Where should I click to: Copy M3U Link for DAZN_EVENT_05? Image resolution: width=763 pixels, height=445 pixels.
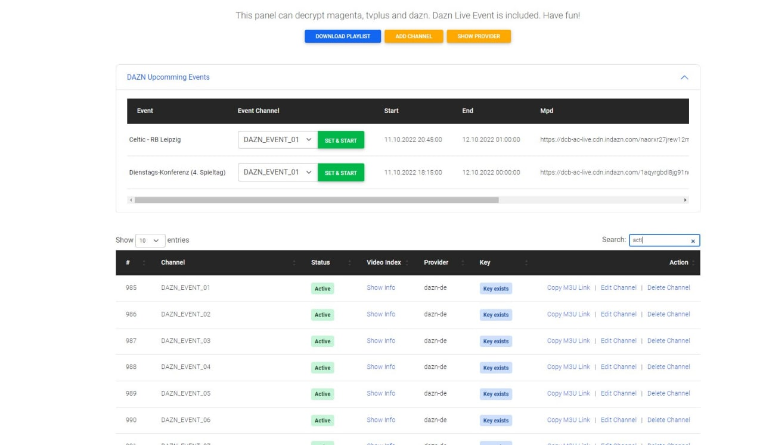tap(569, 393)
